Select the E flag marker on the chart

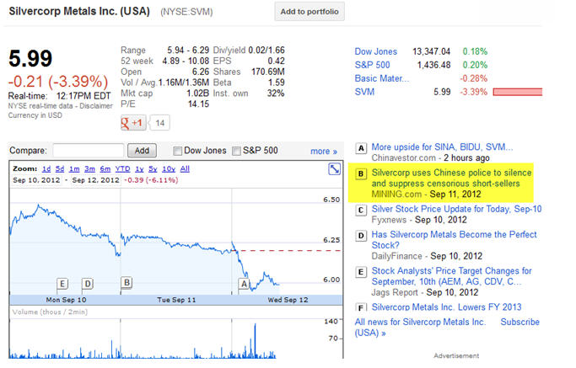point(62,284)
